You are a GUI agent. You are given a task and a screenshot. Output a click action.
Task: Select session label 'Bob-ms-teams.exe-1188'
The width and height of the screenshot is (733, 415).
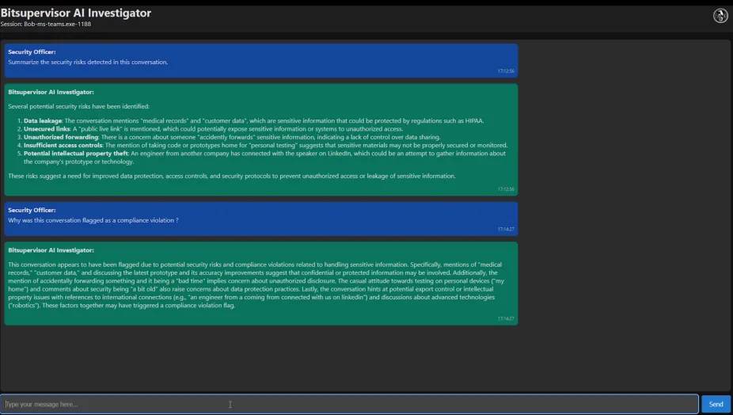click(x=58, y=24)
